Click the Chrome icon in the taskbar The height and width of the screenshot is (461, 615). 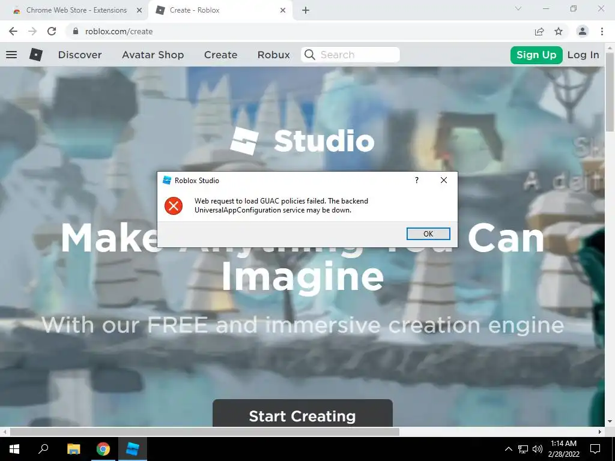coord(103,449)
